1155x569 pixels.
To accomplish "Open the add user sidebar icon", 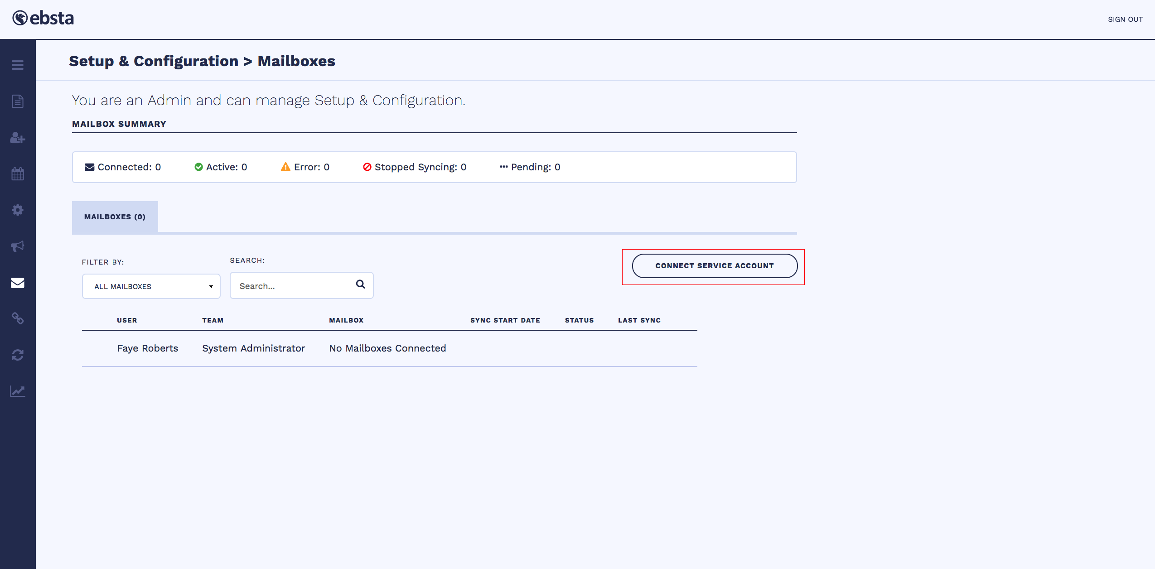I will 18,138.
